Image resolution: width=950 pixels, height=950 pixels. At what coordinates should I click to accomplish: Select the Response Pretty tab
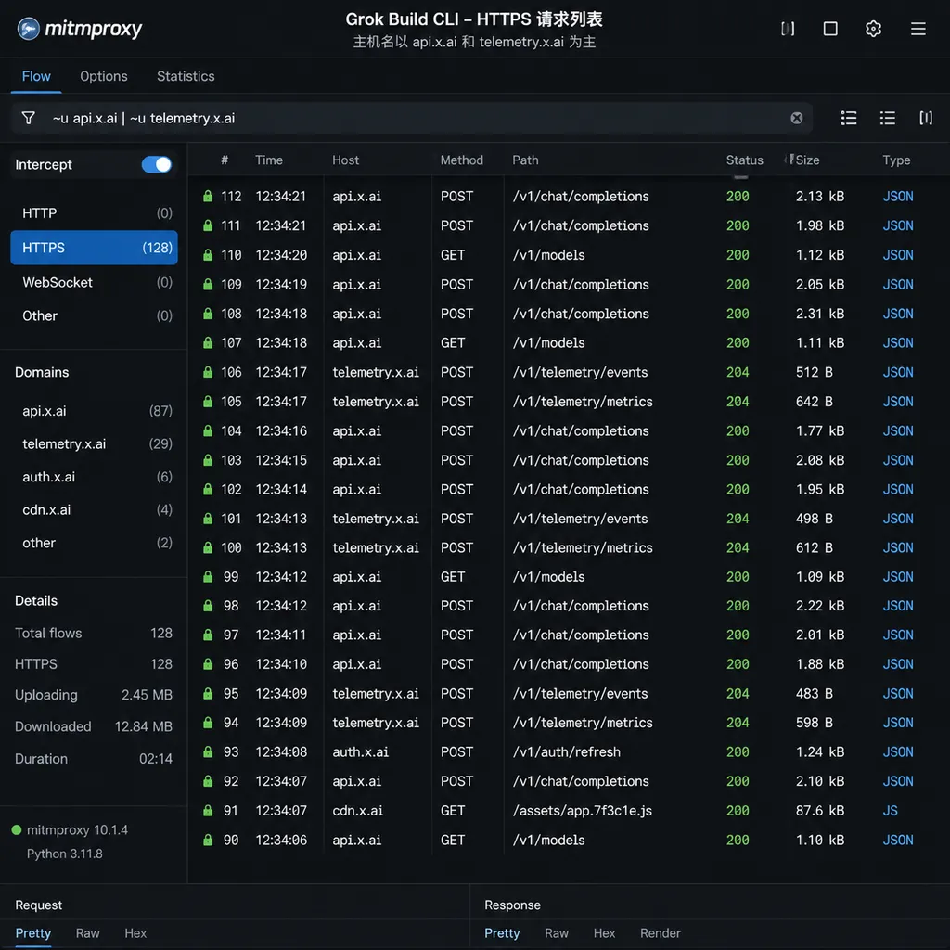tap(502, 933)
